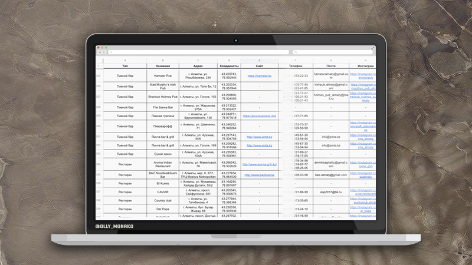Click coordinates cell "43.220743, 76.892945"
Screen dimensions: 472x265
229,76
